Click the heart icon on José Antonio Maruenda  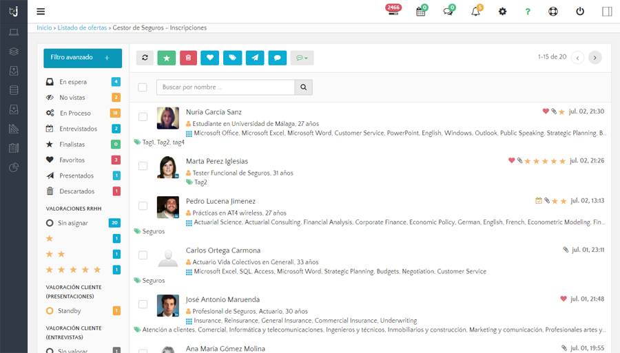click(x=564, y=299)
